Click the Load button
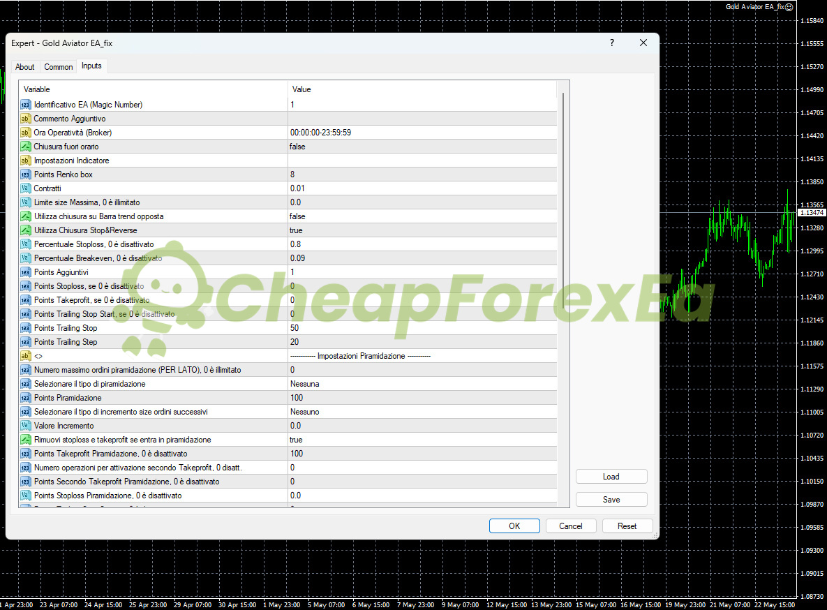This screenshot has width=827, height=610. [x=611, y=477]
